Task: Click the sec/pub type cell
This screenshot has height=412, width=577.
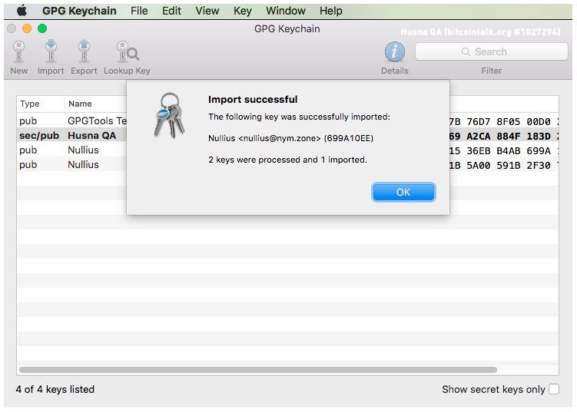Action: pyautogui.click(x=39, y=136)
